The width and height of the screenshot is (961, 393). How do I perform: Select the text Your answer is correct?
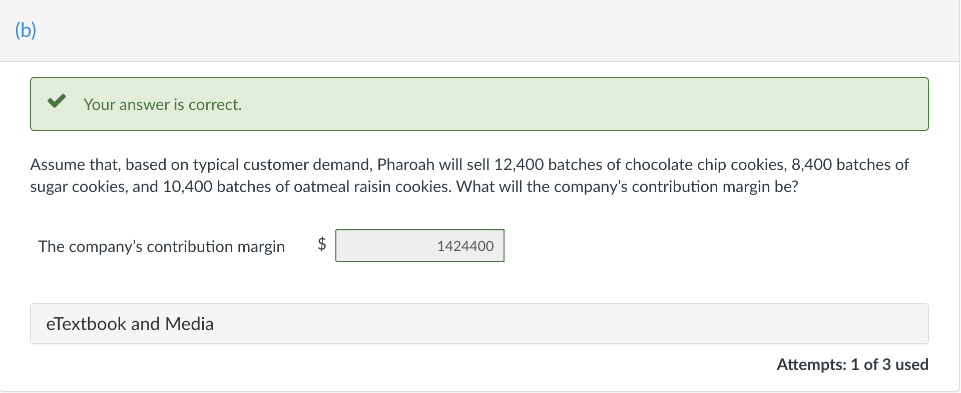[x=163, y=104]
